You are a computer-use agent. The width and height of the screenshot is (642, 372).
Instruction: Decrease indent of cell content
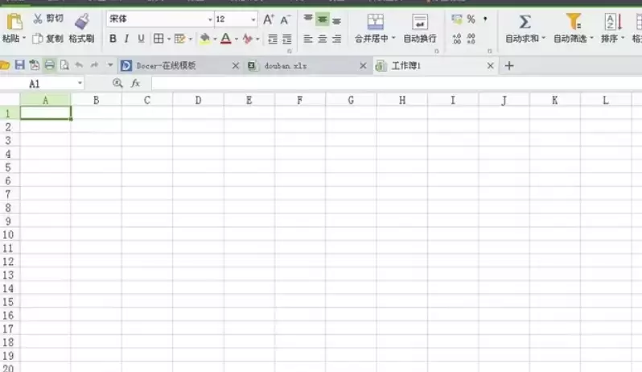click(272, 39)
